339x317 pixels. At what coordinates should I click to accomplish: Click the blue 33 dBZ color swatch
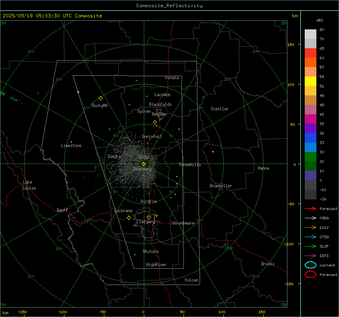tap(310, 147)
